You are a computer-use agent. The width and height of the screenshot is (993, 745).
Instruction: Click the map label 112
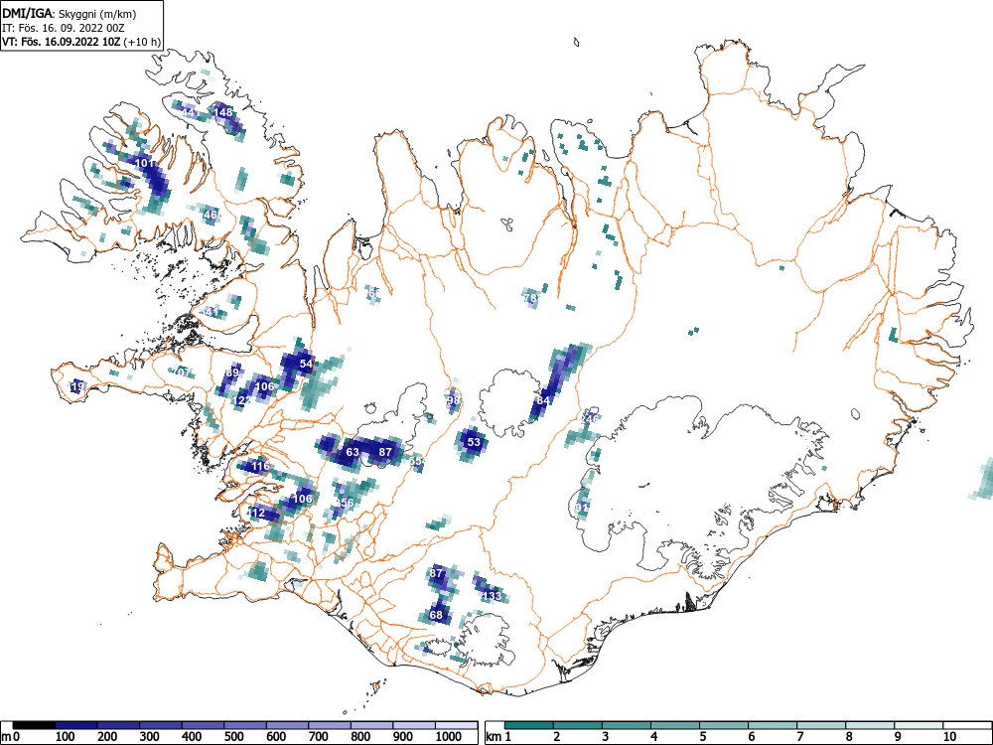pos(256,514)
